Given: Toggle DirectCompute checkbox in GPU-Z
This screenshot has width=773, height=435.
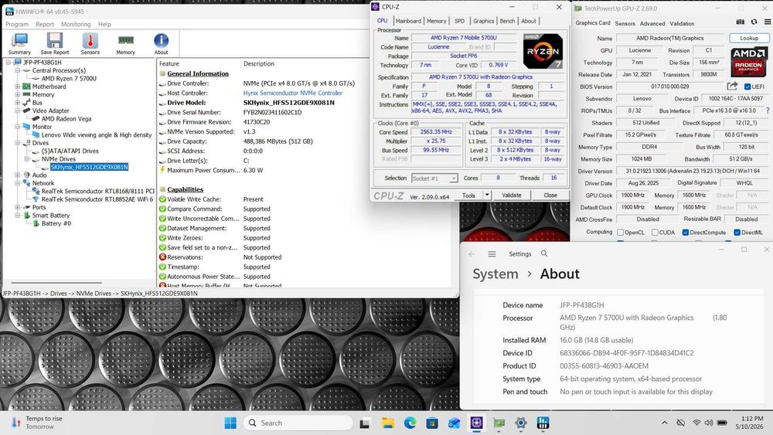Looking at the screenshot, I should coord(685,233).
